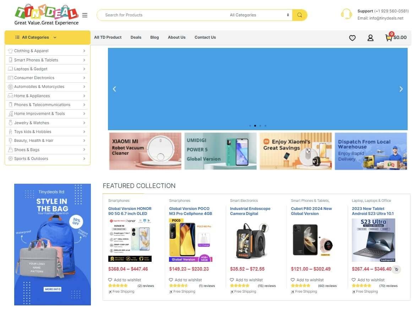Click the yellow search magnifier button
Viewport: 419px width, 310px height.
(x=300, y=15)
